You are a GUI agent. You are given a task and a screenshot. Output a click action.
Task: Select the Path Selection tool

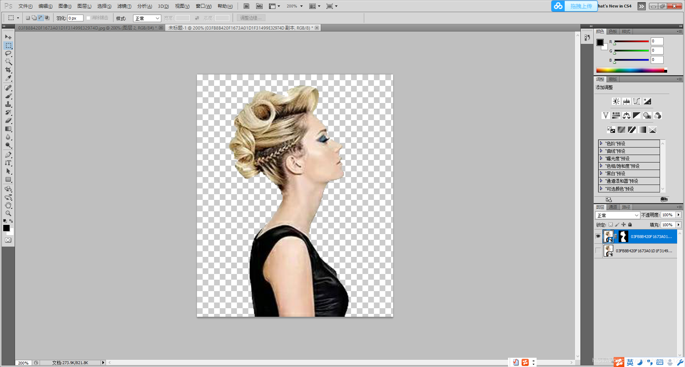pyautogui.click(x=8, y=171)
